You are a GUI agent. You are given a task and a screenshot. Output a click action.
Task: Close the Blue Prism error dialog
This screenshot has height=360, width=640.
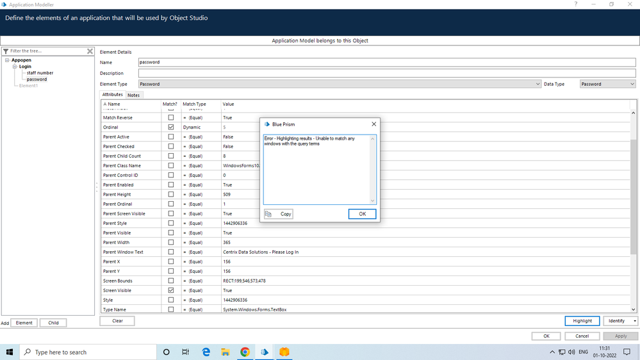373,124
